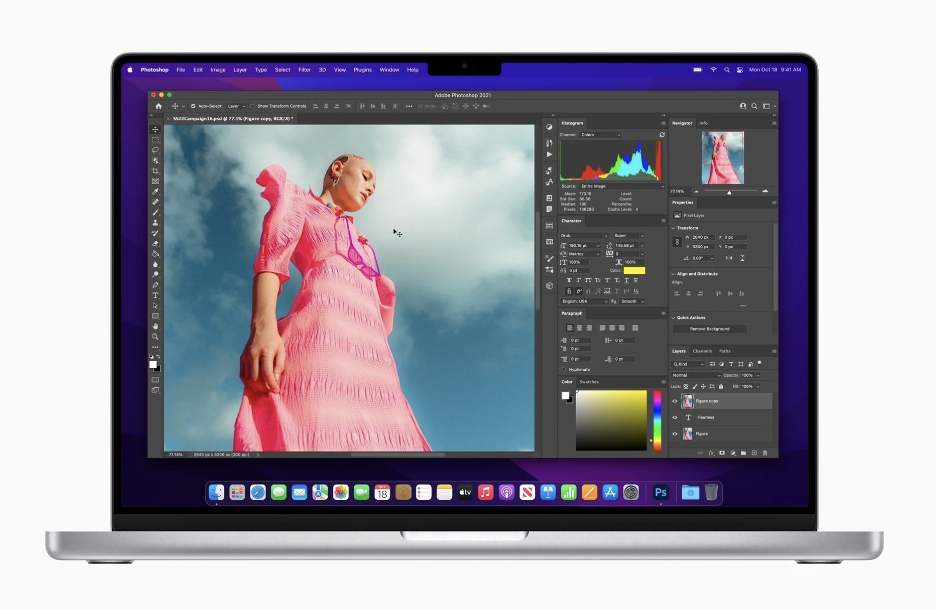Open Auto-Select Layer dropdown
This screenshot has width=936, height=610.
[x=236, y=106]
